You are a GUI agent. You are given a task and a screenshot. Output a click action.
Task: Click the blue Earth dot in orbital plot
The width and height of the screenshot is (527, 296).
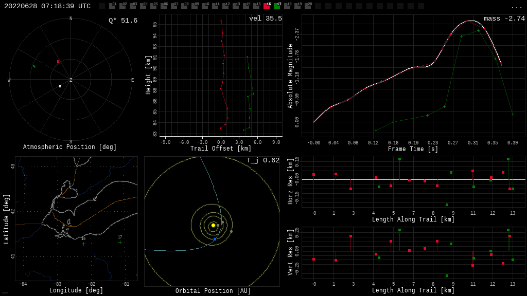point(215,239)
